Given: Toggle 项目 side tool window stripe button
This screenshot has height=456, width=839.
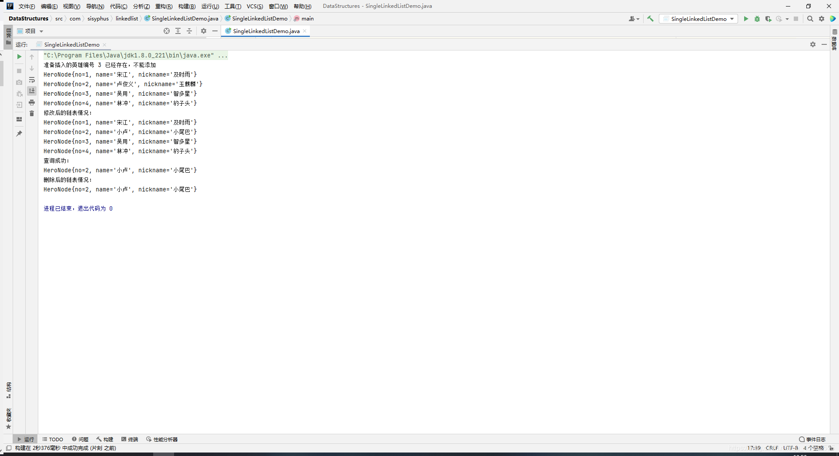Looking at the screenshot, I should coord(8,37).
